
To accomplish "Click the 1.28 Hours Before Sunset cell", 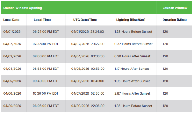I will 133,32.
